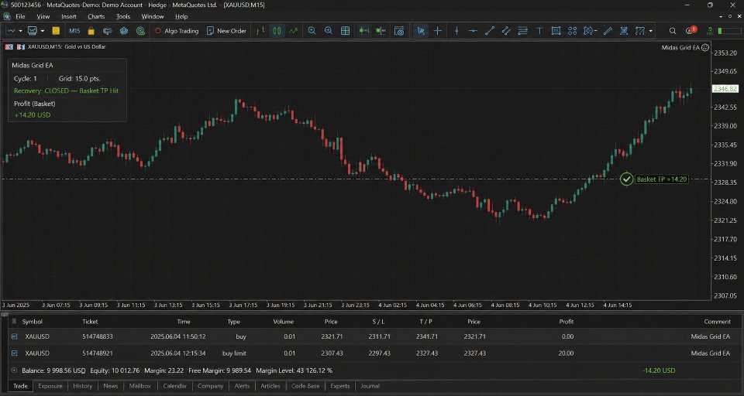Open the account icon with notification badge

pyautogui.click(x=691, y=30)
